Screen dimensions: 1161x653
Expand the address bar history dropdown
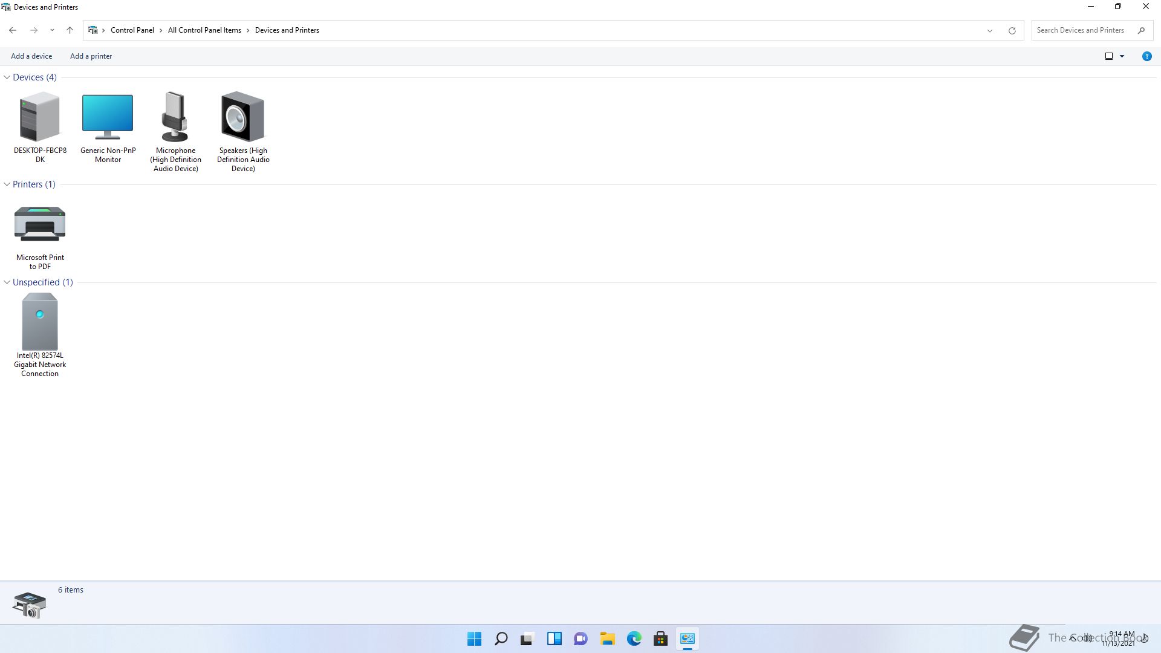tap(990, 30)
